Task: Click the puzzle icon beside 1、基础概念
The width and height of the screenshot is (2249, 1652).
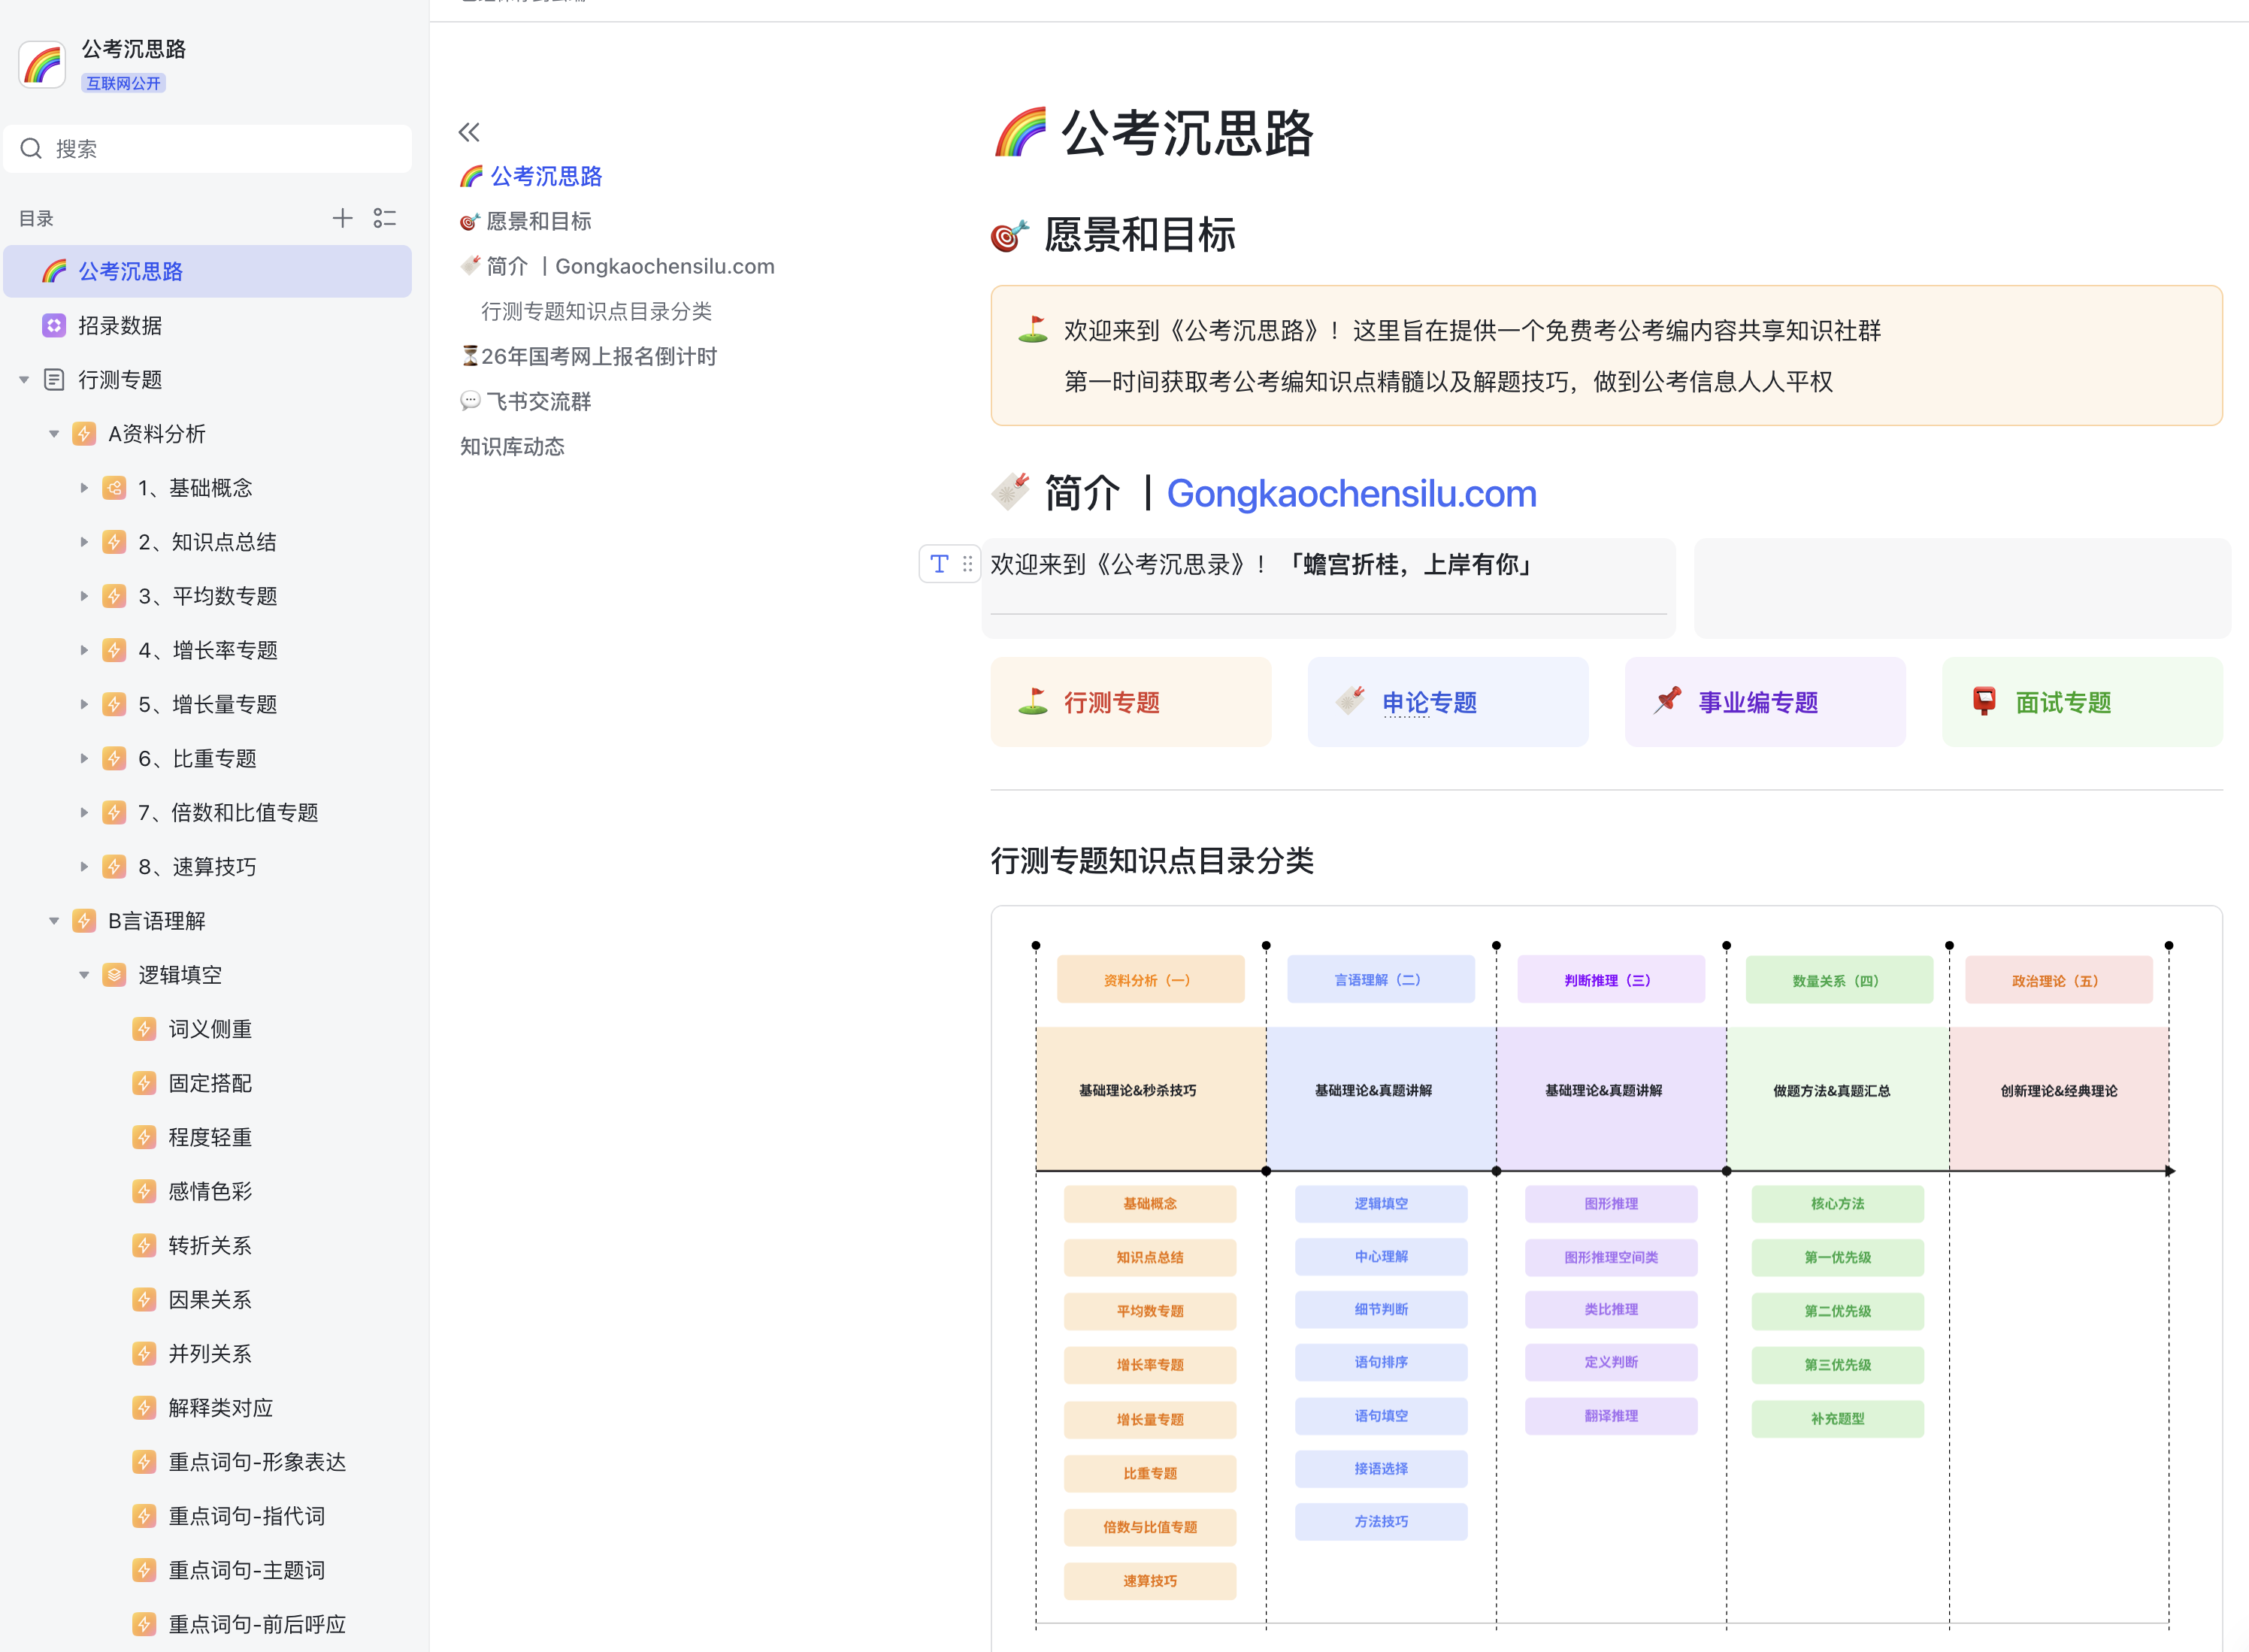Action: [x=114, y=487]
